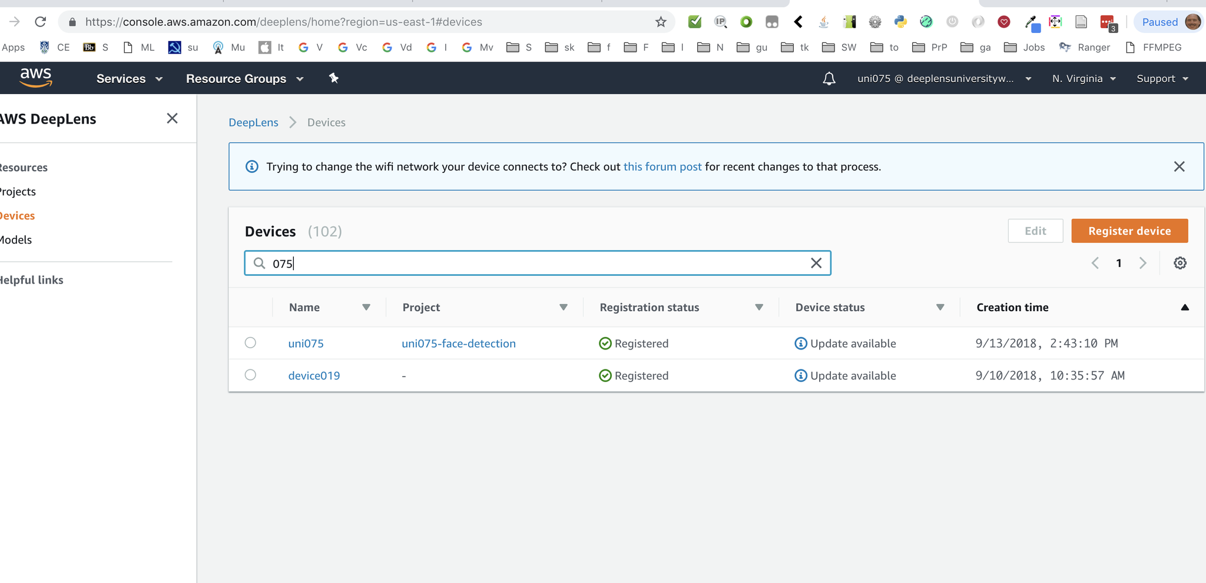The height and width of the screenshot is (583, 1206).
Task: Click the Python logo extension
Action: point(900,22)
